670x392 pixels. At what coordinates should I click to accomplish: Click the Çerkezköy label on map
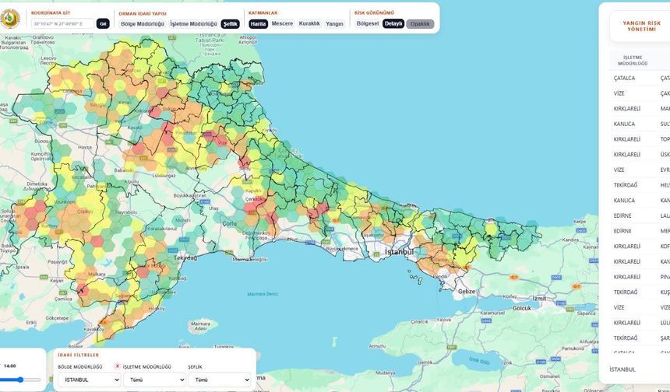tap(256, 199)
